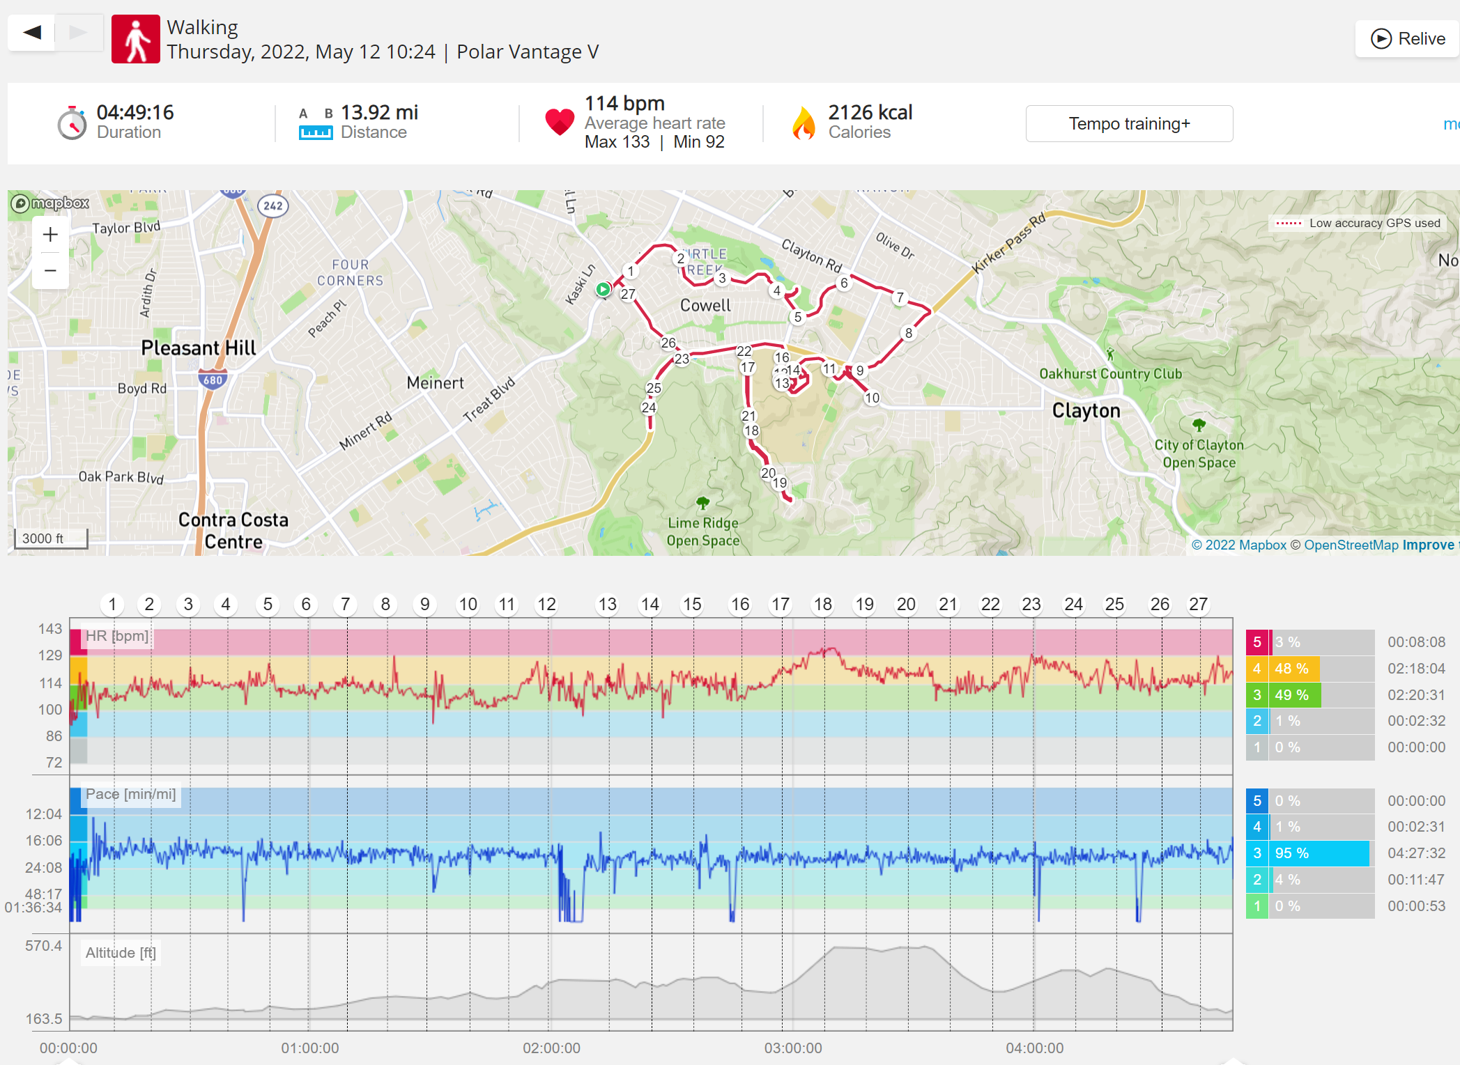Open the Tempo training+ benefit box
The height and width of the screenshot is (1065, 1460).
tap(1129, 124)
